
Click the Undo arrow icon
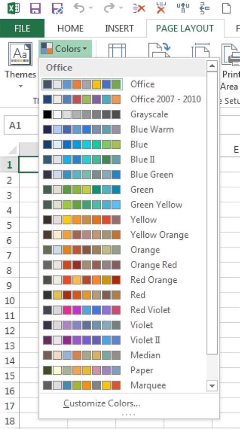tap(79, 8)
